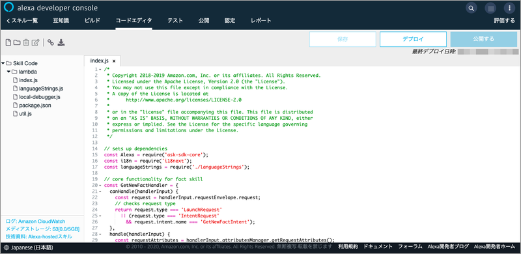
Task: Click the 'const GetNewFactHandler' code line
Action: click(141, 185)
